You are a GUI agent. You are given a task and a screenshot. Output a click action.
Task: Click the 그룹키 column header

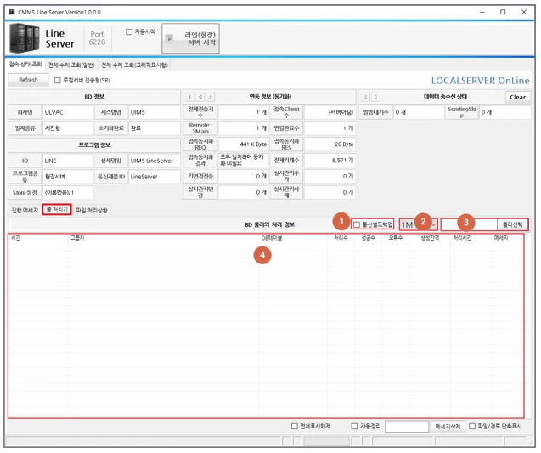164,238
